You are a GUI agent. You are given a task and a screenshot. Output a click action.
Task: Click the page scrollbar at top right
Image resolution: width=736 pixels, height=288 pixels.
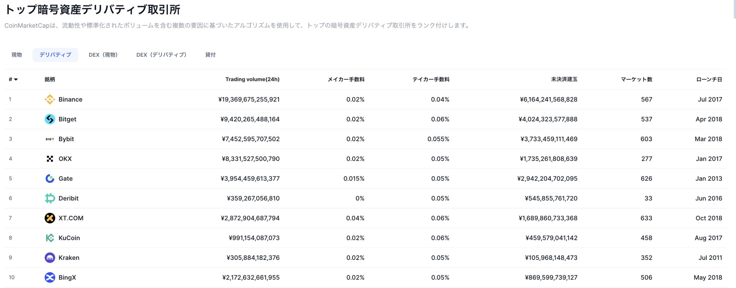[734, 9]
